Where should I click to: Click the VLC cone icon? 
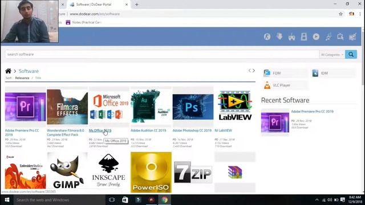(x=267, y=85)
